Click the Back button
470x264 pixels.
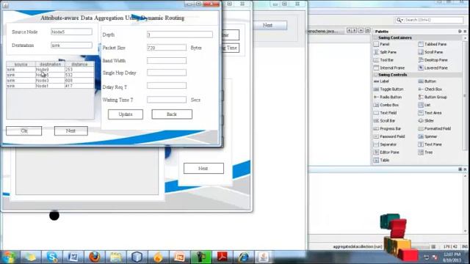tap(172, 114)
